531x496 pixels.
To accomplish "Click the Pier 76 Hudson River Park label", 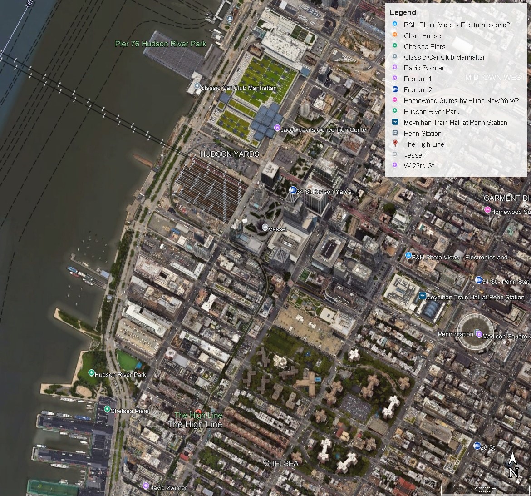I will (x=161, y=44).
